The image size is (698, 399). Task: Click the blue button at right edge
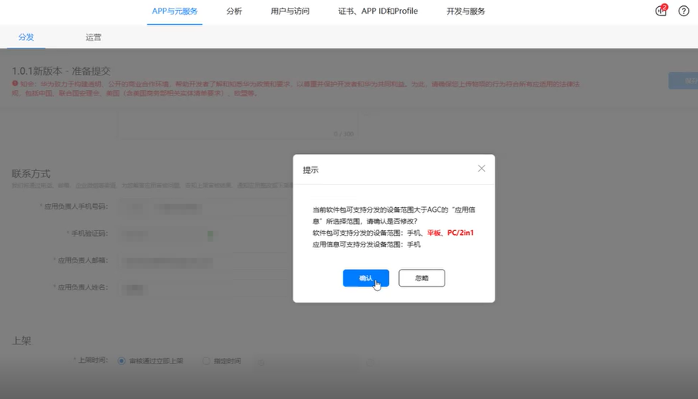tap(683, 80)
